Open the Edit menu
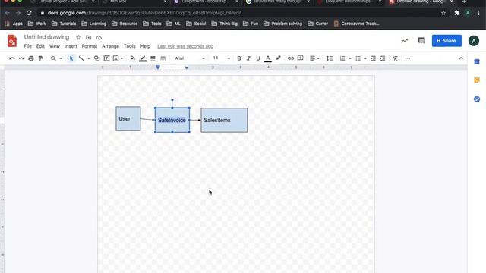This screenshot has height=273, width=486. (40, 46)
